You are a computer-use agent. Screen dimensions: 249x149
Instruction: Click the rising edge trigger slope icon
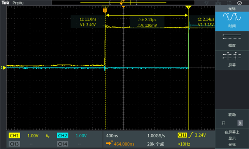point(191,135)
